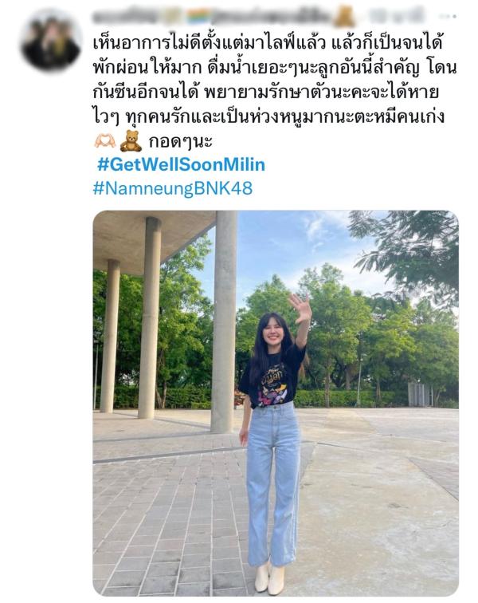Click the tall concrete pillar nearest girl
Screen dimensions: 478x603
223,321
